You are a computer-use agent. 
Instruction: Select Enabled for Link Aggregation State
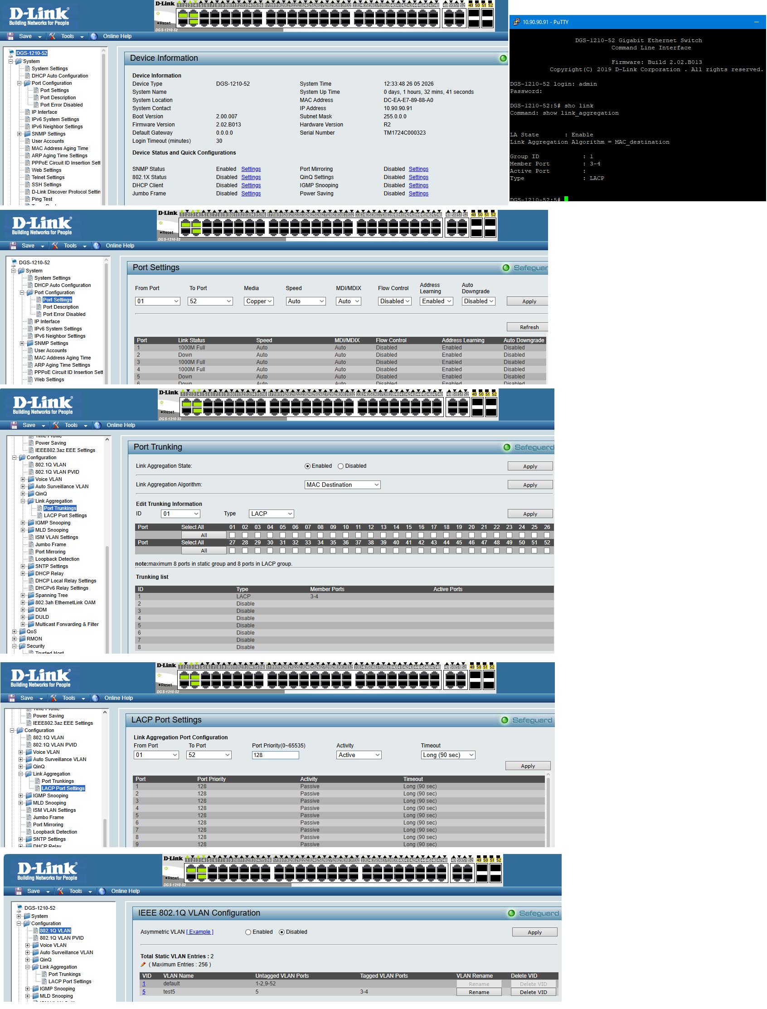tap(308, 466)
